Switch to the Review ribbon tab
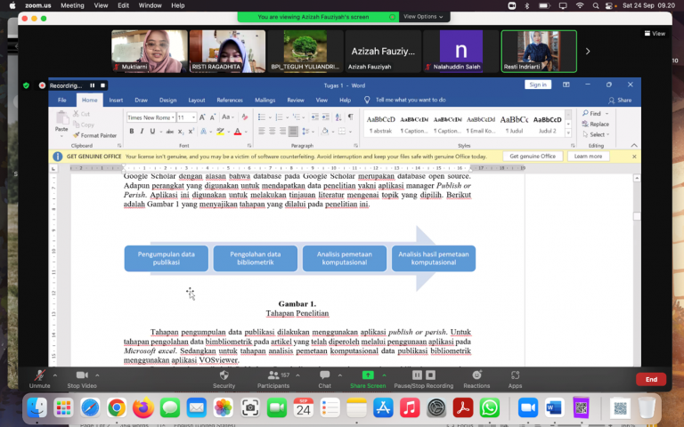 [x=296, y=100]
